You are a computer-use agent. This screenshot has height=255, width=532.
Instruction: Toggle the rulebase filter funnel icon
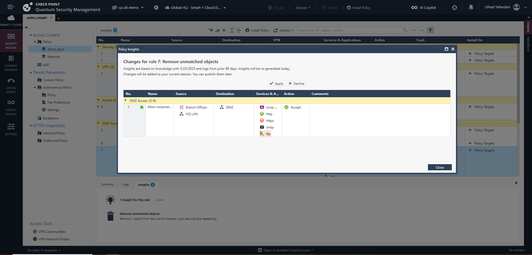[x=430, y=30]
